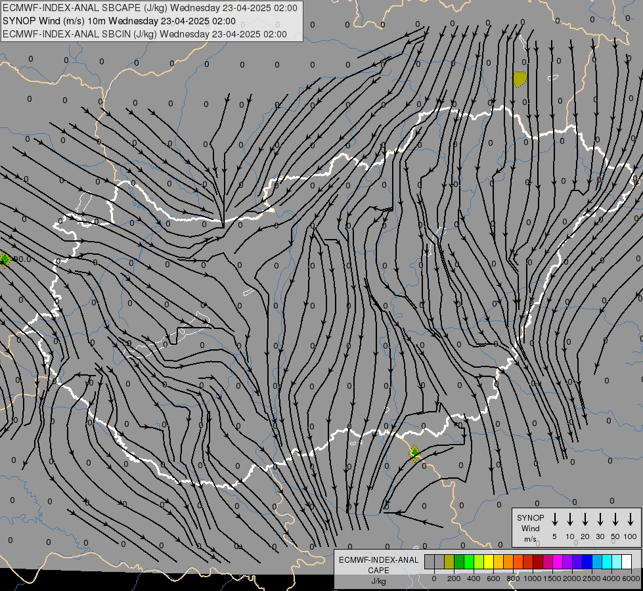643x591 pixels.
Task: Click the SBCIN title line in the header
Action: pos(144,34)
